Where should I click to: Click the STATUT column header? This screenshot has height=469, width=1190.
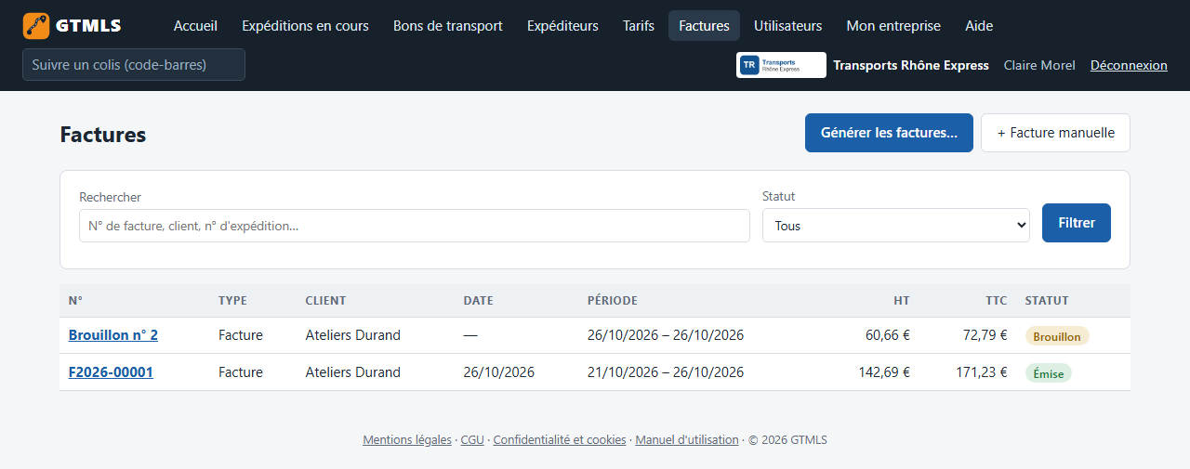coord(1047,301)
